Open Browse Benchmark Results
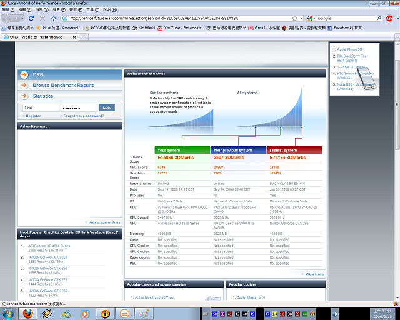Image resolution: width=400 pixels, height=320 pixels. point(63,85)
